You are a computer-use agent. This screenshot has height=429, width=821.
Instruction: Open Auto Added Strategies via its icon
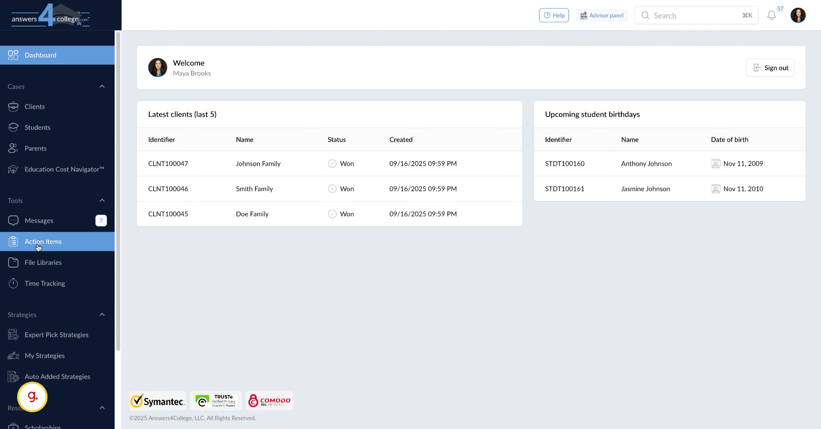click(13, 376)
